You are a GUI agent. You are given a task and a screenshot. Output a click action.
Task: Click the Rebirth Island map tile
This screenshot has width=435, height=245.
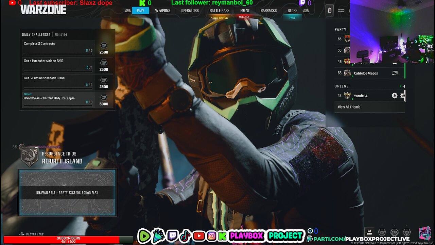pyautogui.click(x=67, y=193)
